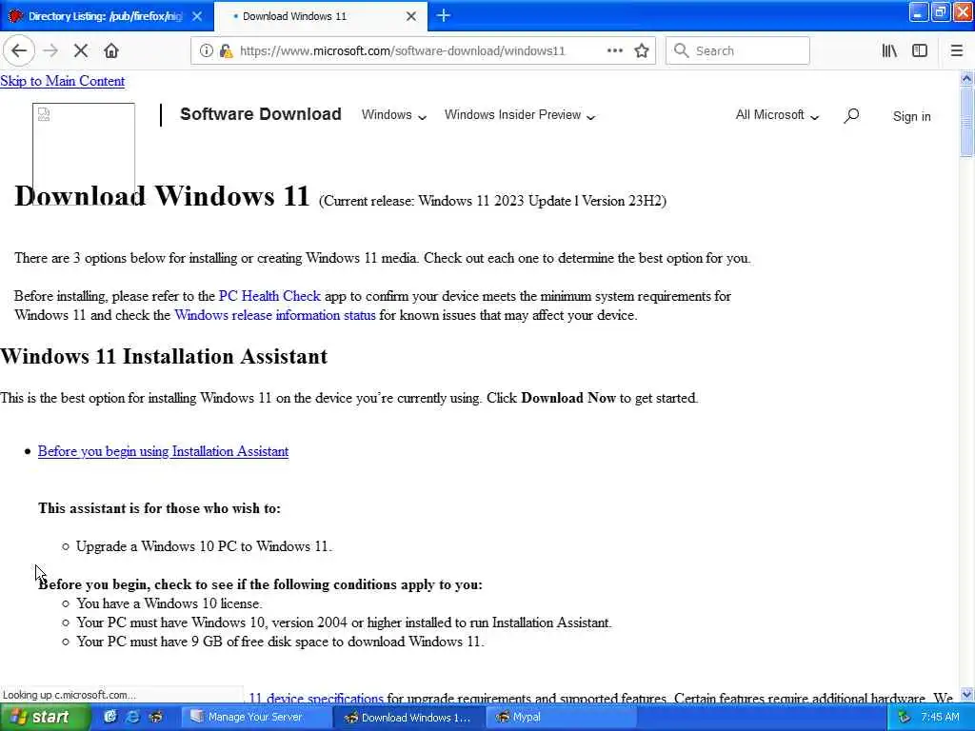Open a new tab with plus button
The width and height of the screenshot is (975, 731).
pos(444,15)
